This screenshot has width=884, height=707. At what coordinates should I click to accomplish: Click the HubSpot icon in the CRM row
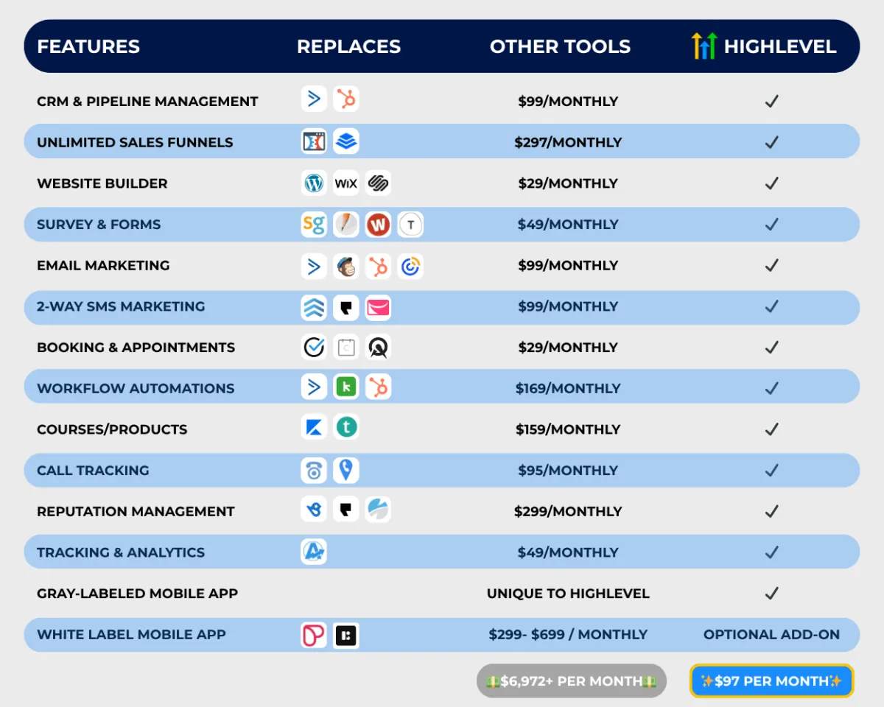tap(346, 99)
